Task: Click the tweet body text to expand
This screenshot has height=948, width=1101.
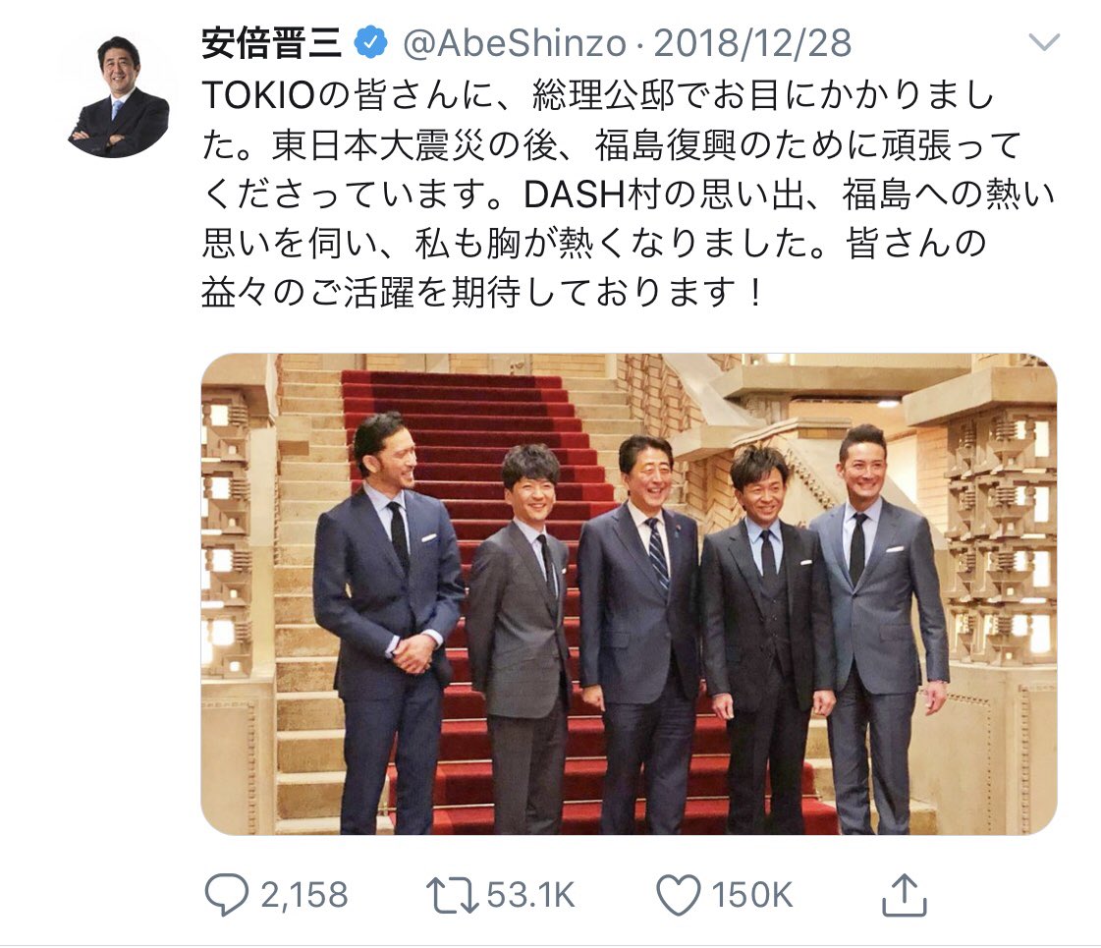Action: (x=627, y=194)
